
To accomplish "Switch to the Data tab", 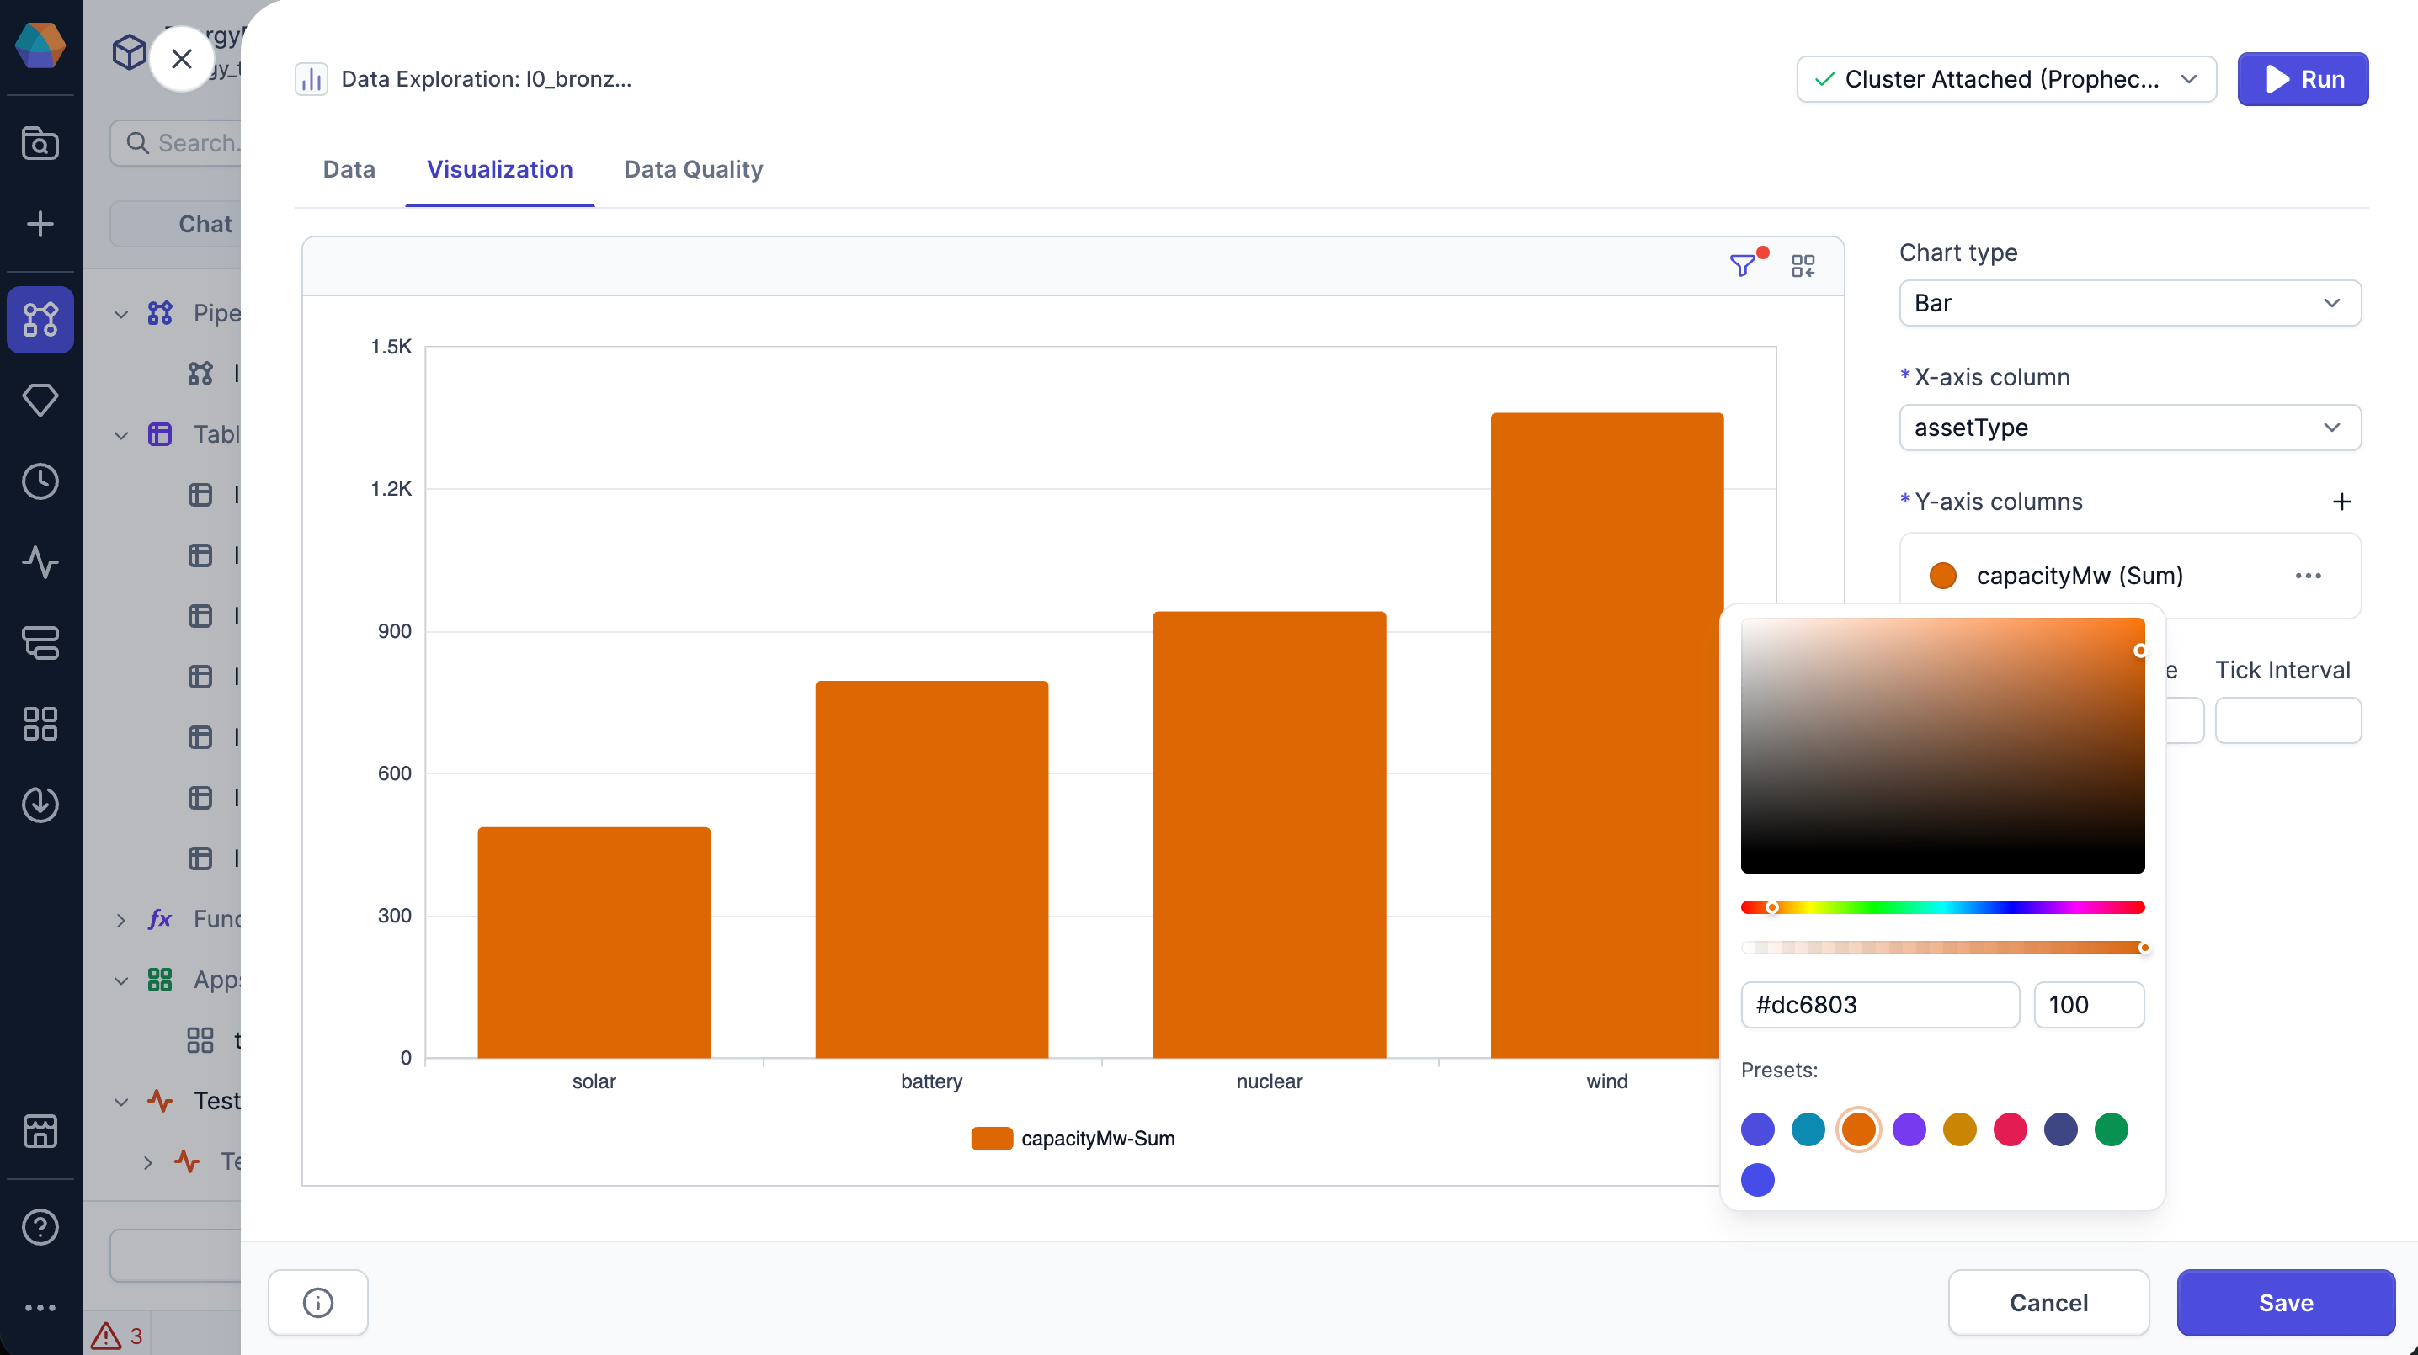I will pyautogui.click(x=349, y=170).
